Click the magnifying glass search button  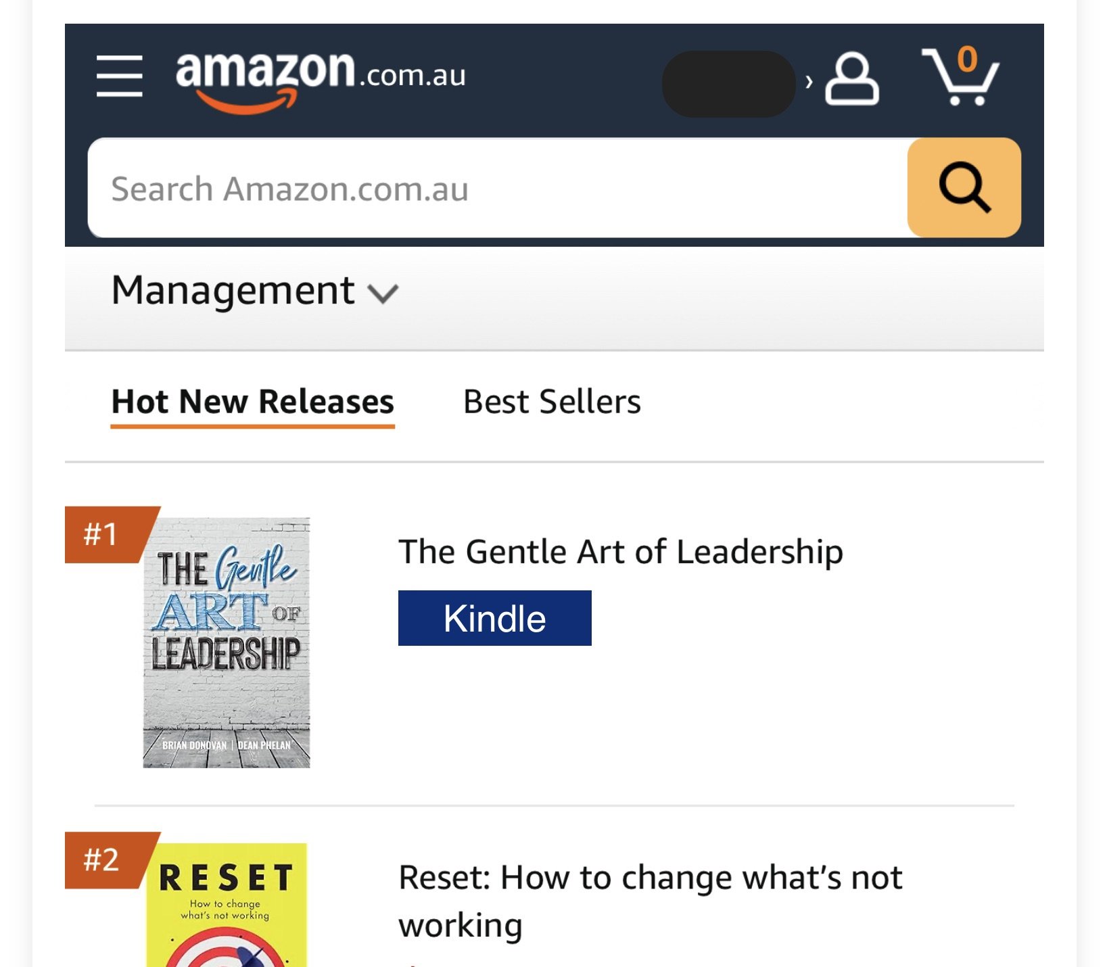964,187
